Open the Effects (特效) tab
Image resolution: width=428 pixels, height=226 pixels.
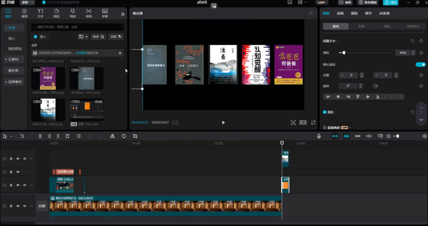coord(73,13)
